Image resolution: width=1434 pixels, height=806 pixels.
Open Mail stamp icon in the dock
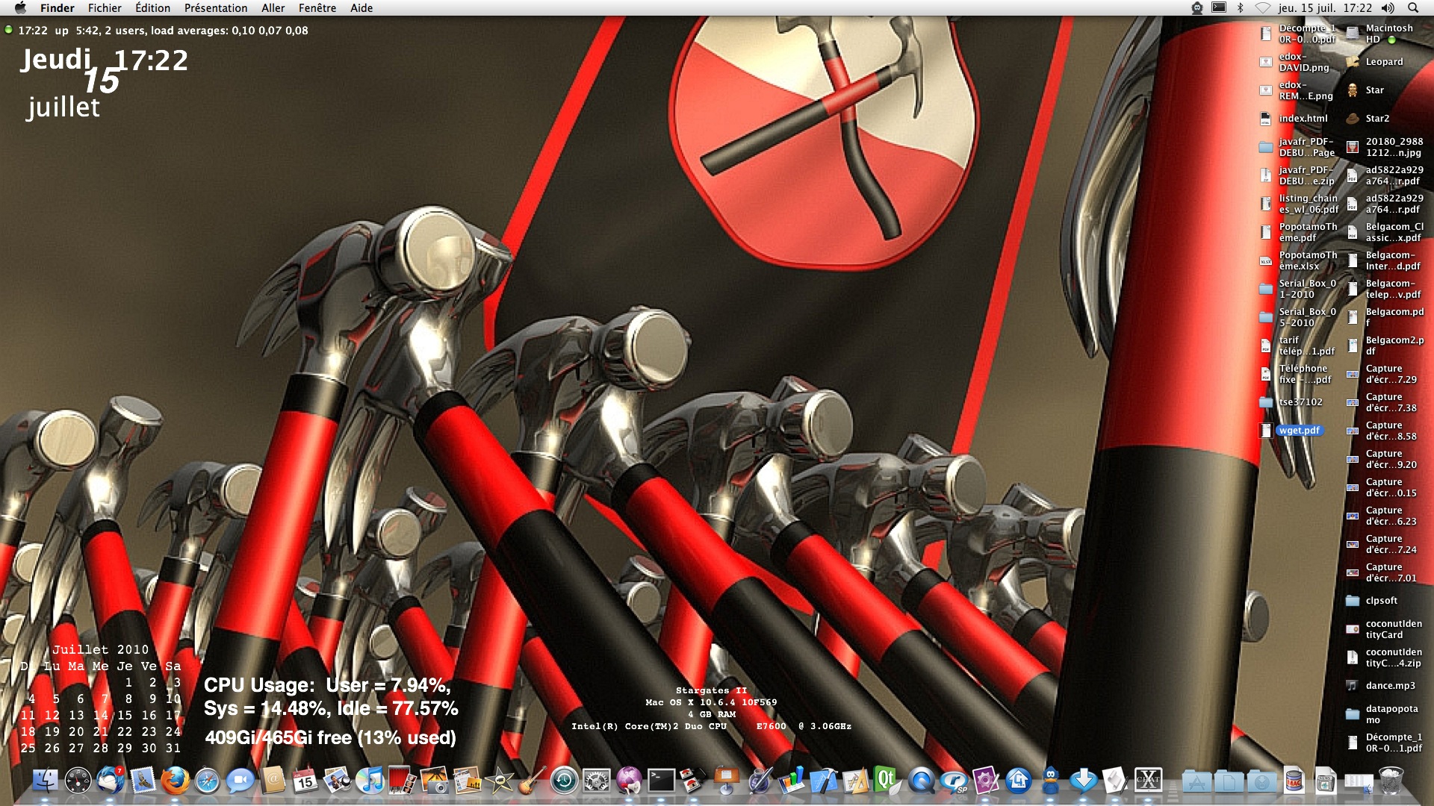(143, 781)
